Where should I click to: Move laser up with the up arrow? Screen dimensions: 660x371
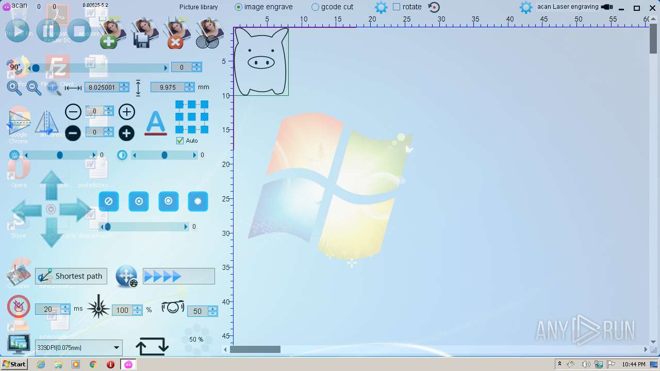pos(51,185)
